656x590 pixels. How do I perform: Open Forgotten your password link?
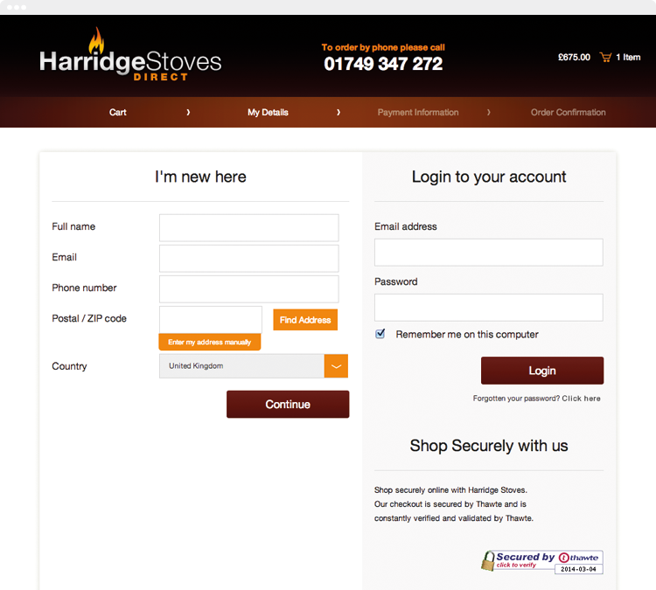(x=537, y=399)
